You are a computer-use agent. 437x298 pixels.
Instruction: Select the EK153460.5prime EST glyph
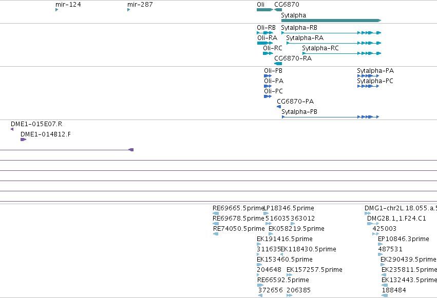coord(259,265)
